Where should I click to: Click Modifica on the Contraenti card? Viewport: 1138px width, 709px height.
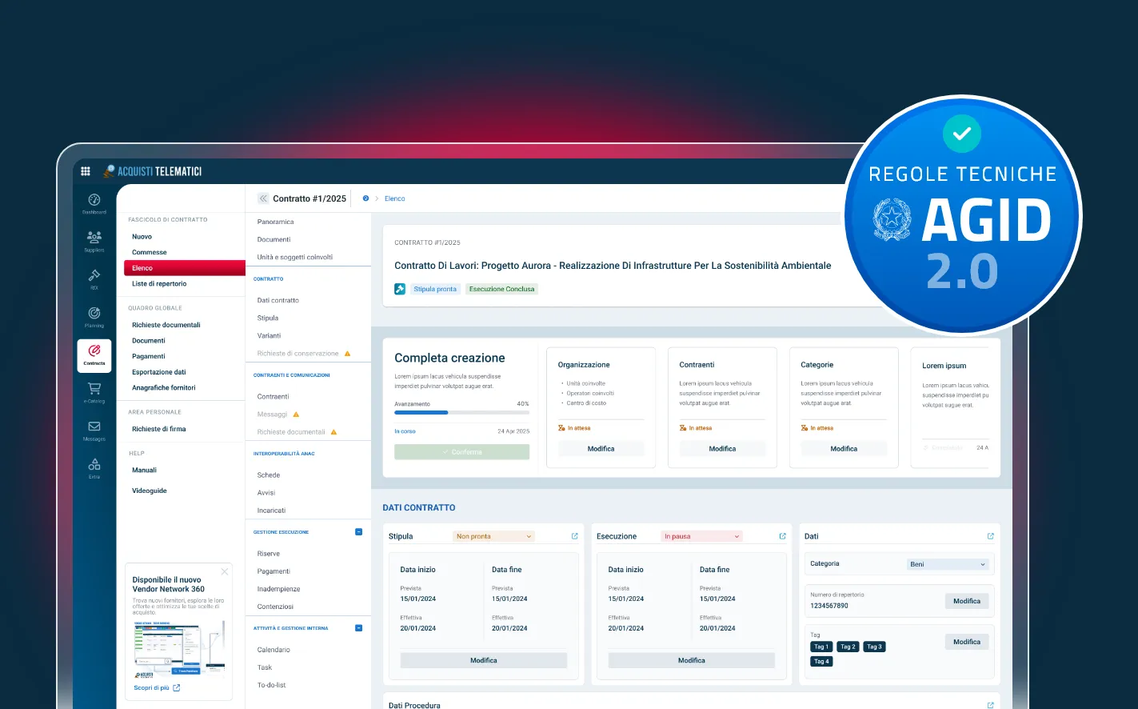pyautogui.click(x=722, y=449)
